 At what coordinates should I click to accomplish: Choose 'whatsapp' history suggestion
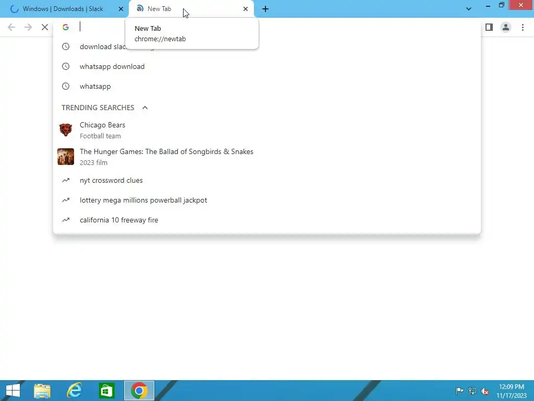click(267, 86)
